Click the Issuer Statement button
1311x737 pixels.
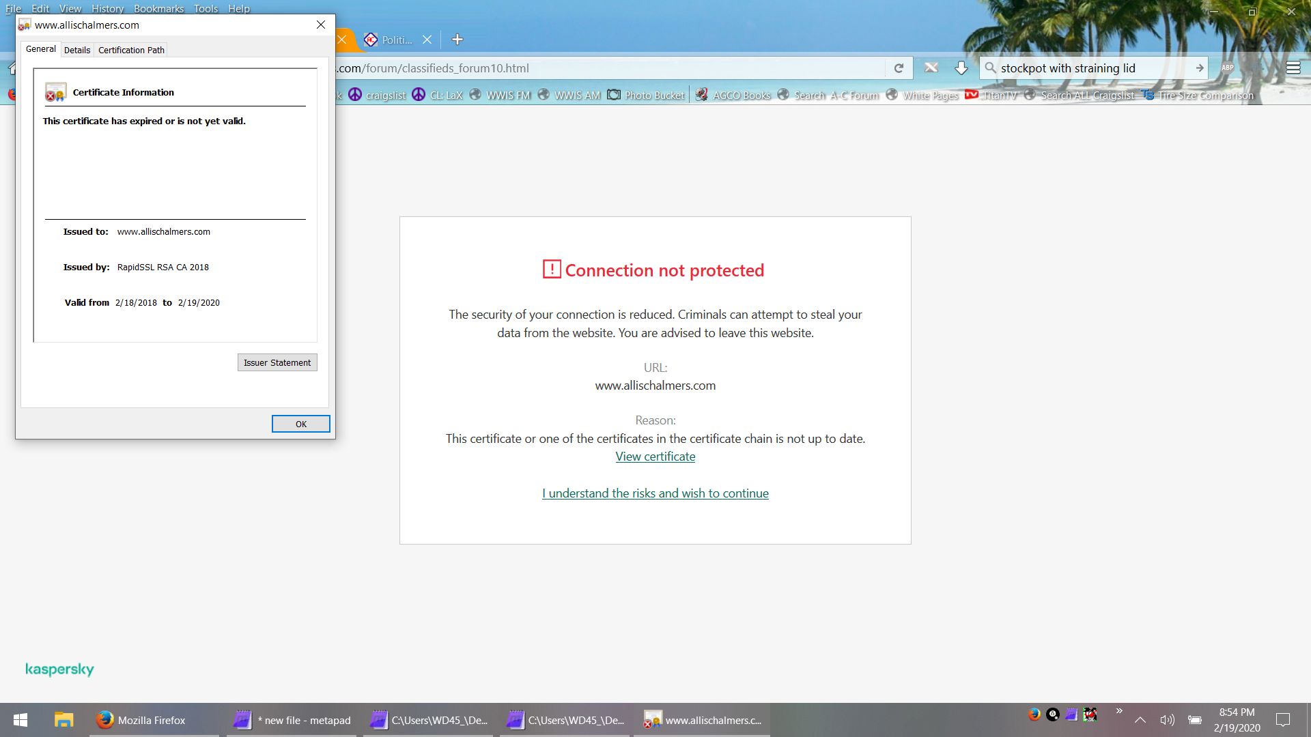[277, 362]
